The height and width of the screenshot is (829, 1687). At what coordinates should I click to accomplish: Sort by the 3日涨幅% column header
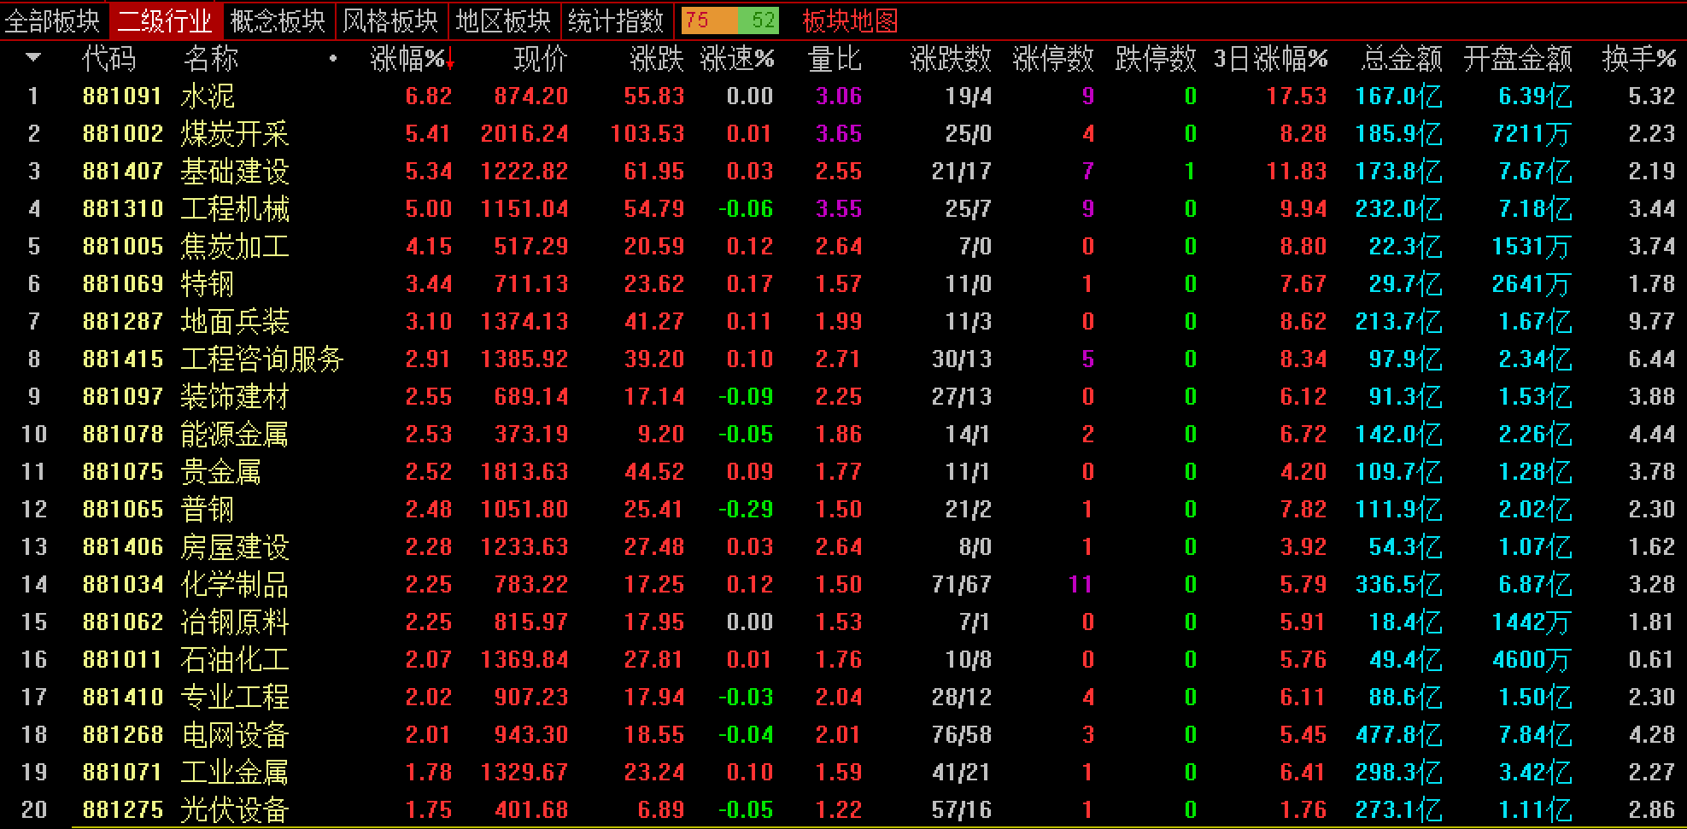coord(1271,59)
